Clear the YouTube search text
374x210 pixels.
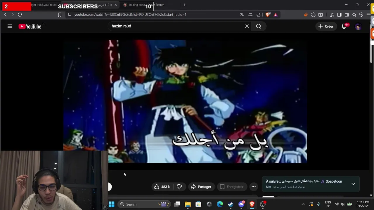247,26
